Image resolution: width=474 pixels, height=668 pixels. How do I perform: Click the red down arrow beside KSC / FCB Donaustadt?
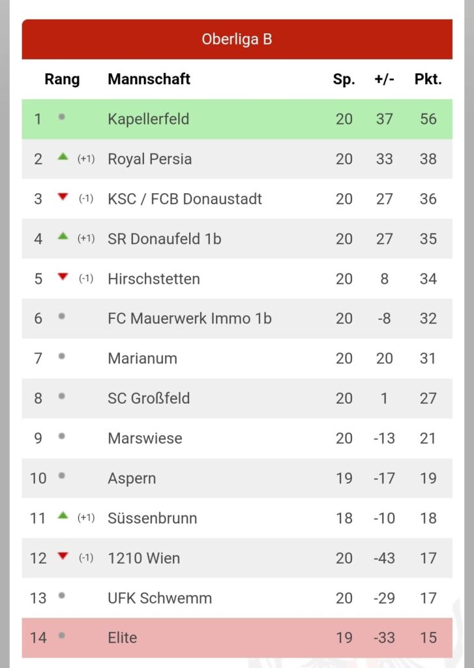tap(63, 197)
